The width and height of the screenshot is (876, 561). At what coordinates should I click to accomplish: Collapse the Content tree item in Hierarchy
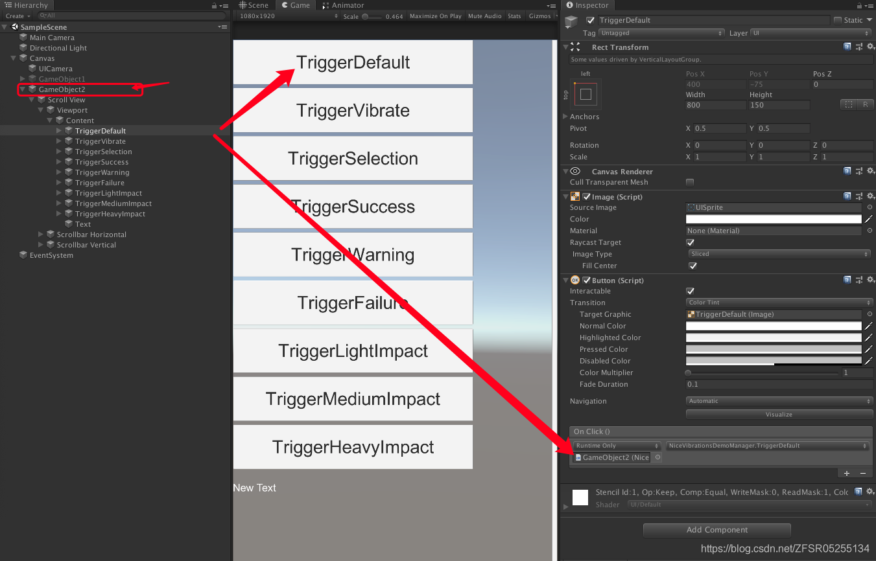click(49, 120)
